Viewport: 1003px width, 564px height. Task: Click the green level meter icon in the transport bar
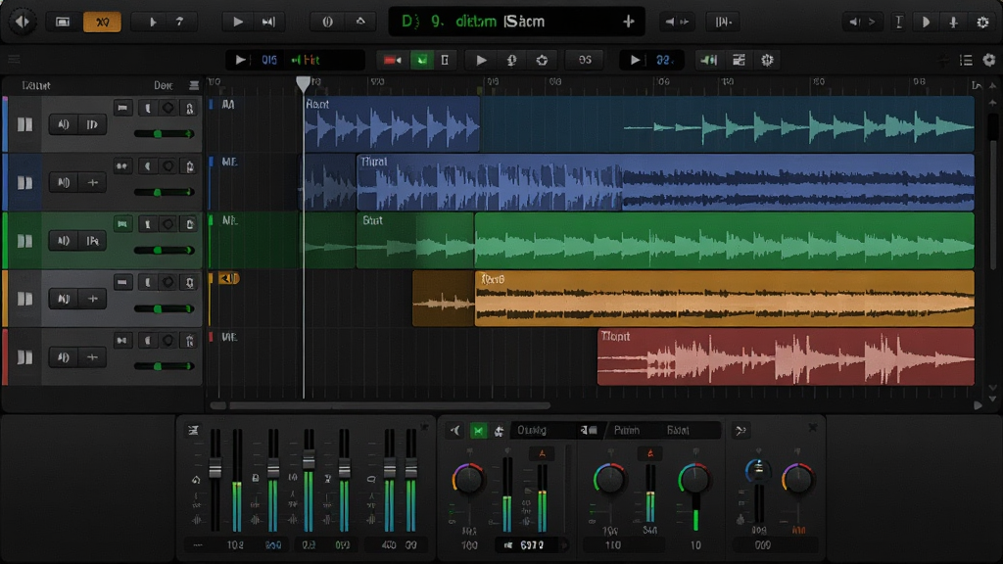coord(709,60)
